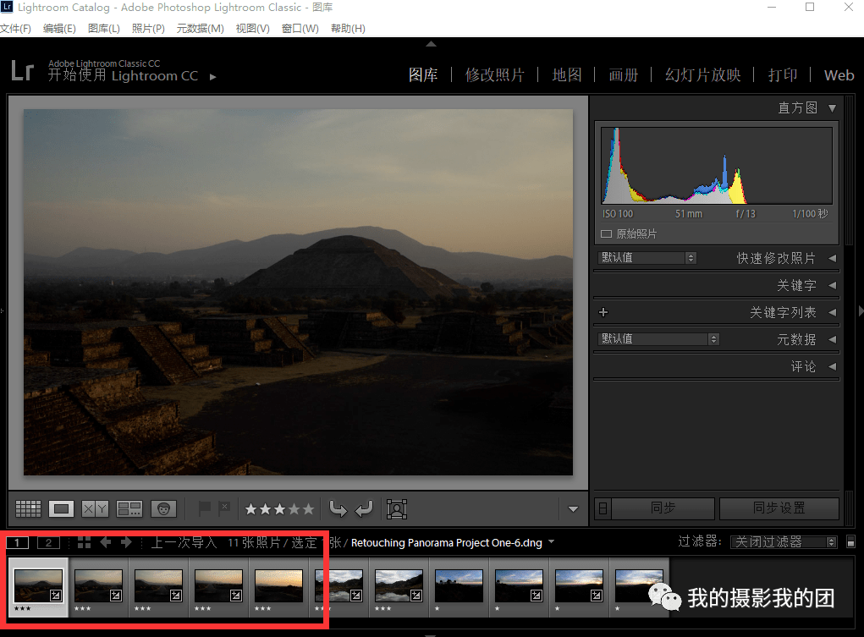The height and width of the screenshot is (637, 864).
Task: Click the 同步设置 button
Action: pyautogui.click(x=779, y=508)
